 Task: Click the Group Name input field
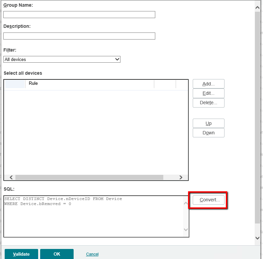click(x=79, y=15)
